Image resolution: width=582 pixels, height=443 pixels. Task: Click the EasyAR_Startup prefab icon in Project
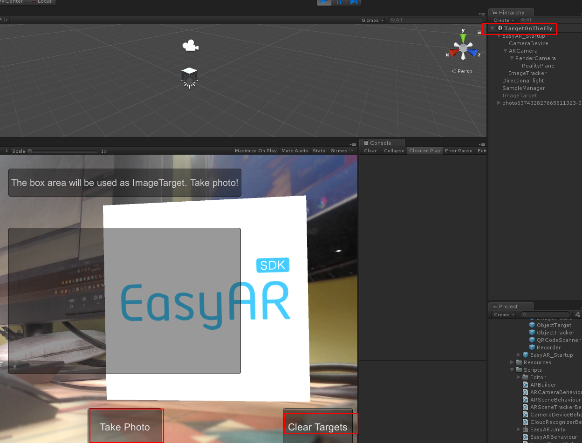[526, 355]
